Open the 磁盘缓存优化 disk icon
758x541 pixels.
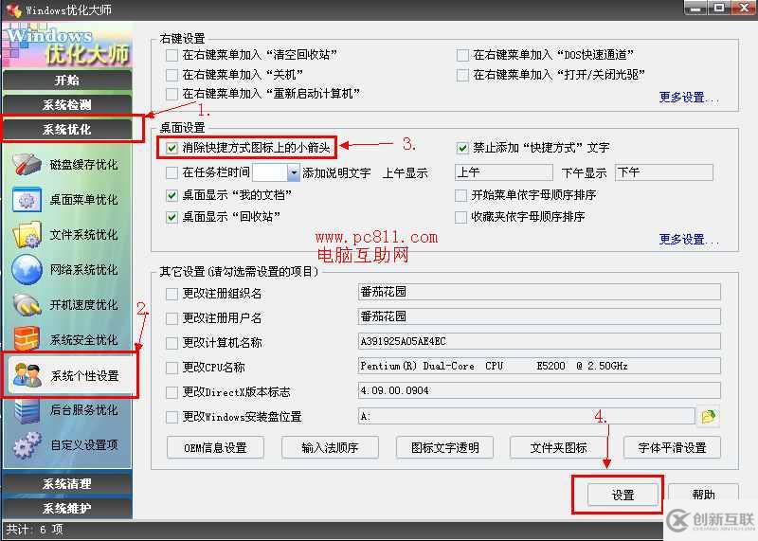(x=27, y=164)
